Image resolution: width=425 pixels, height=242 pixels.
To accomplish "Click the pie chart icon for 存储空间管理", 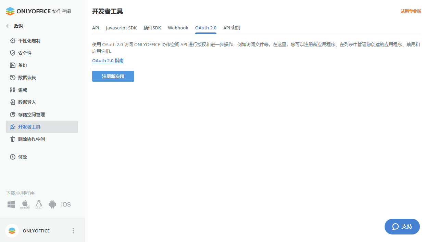I will pos(13,115).
